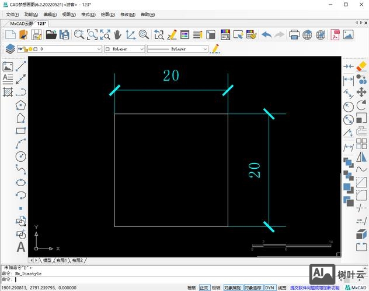Select the large A text tool
Image resolution: width=369 pixels, height=291 pixels.
[21, 247]
